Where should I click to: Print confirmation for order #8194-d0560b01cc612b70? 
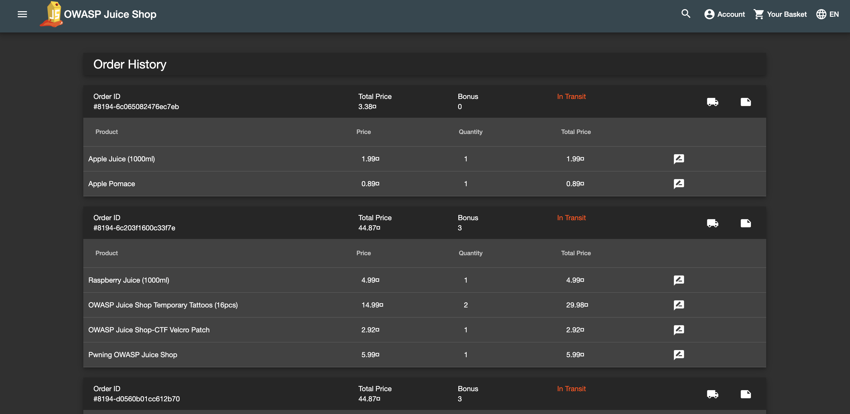coord(745,394)
